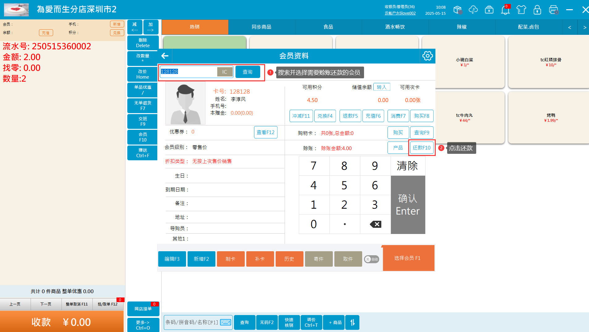Click the back arrow in member info header

click(165, 56)
